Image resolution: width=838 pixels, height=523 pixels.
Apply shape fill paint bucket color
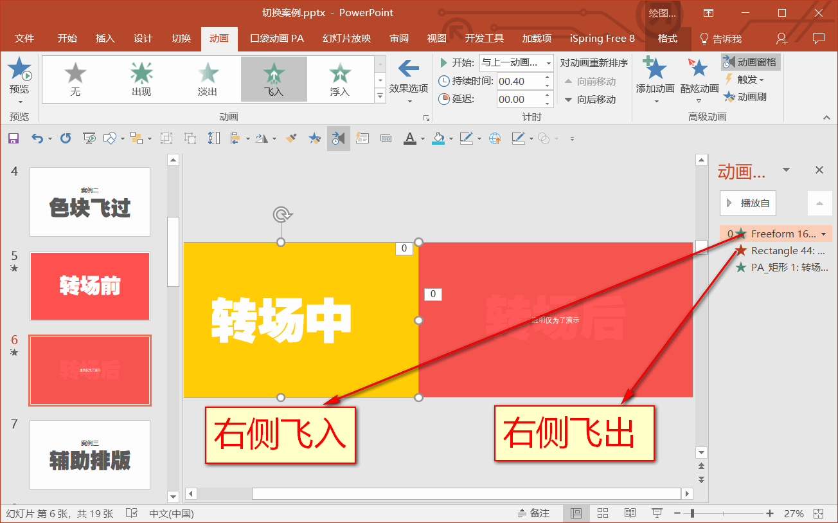coord(438,138)
